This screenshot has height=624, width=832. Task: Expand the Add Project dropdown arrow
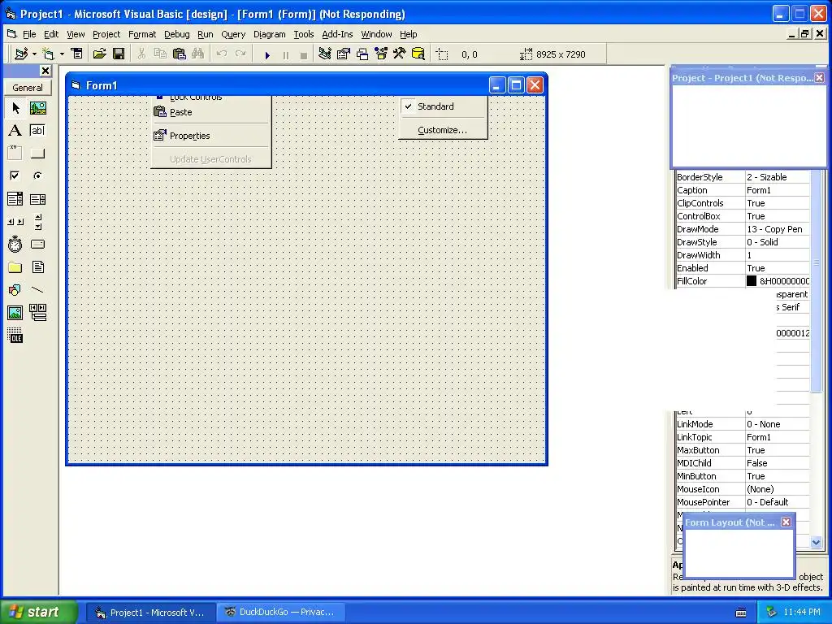(34, 54)
